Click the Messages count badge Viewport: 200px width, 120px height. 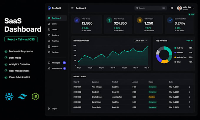[x=64, y=63]
